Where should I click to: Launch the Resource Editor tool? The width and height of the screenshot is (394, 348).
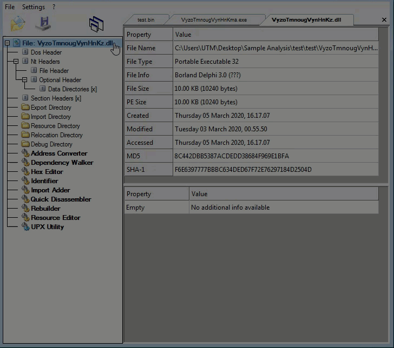pos(56,218)
